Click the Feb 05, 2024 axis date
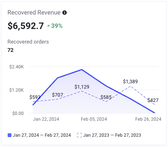This screenshot has height=147, width=168. tap(94, 119)
